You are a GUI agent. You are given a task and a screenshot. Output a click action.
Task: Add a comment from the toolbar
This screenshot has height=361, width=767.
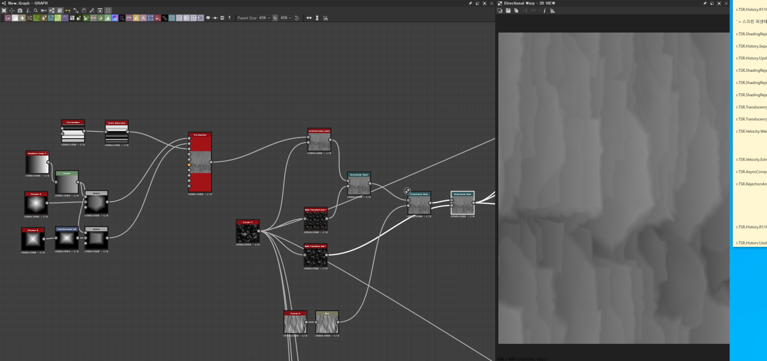(x=208, y=18)
